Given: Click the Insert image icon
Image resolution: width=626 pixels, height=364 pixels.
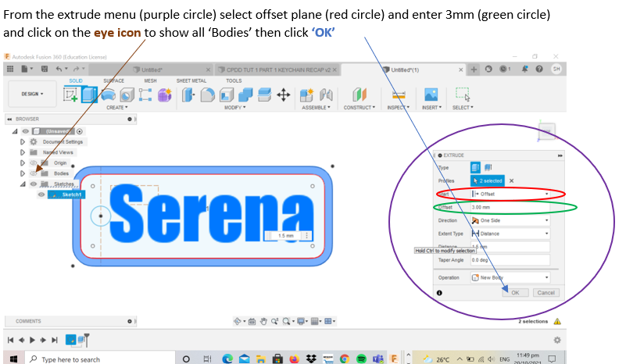Looking at the screenshot, I should [431, 95].
